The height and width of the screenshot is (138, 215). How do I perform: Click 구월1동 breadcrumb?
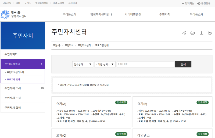(57, 45)
